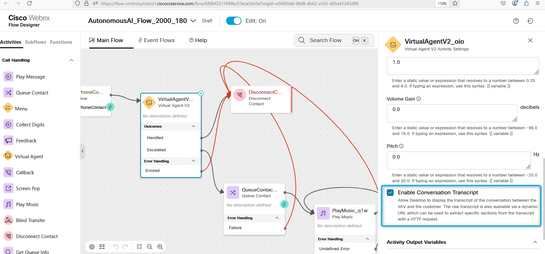The height and width of the screenshot is (254, 545).
Task: Click the Volume Gain info icon
Action: (419, 99)
